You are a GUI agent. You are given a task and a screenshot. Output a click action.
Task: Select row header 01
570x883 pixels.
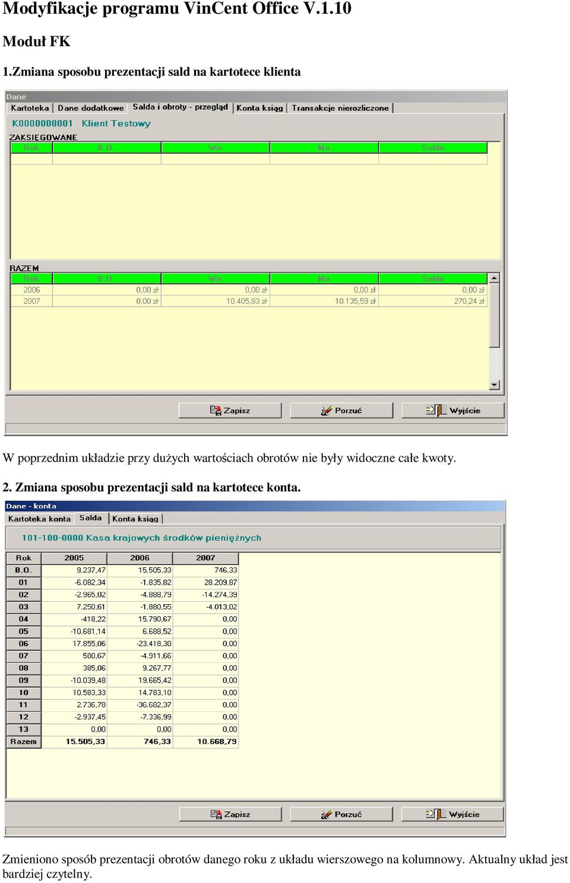[24, 582]
